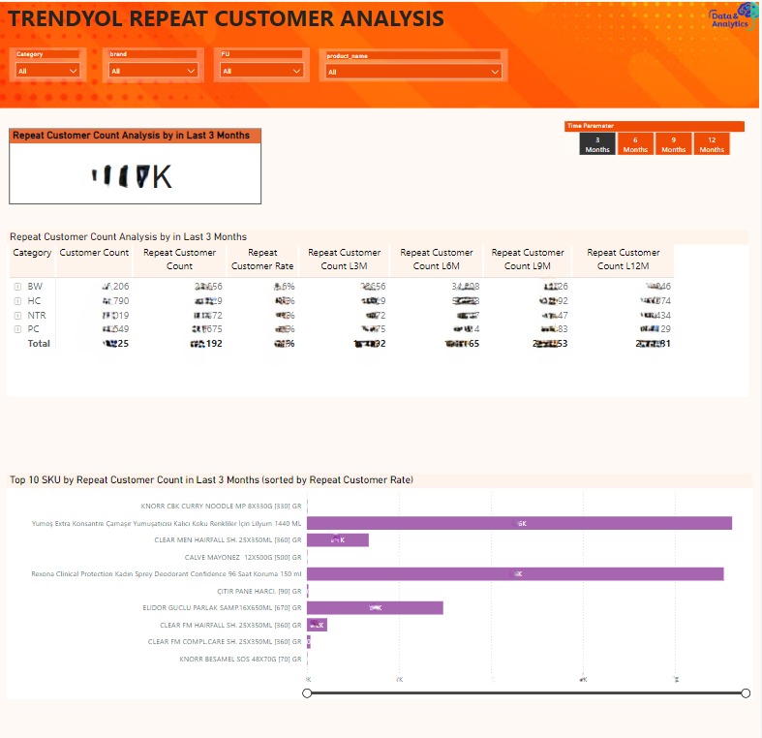Open the FU filter dropdown

tap(261, 71)
